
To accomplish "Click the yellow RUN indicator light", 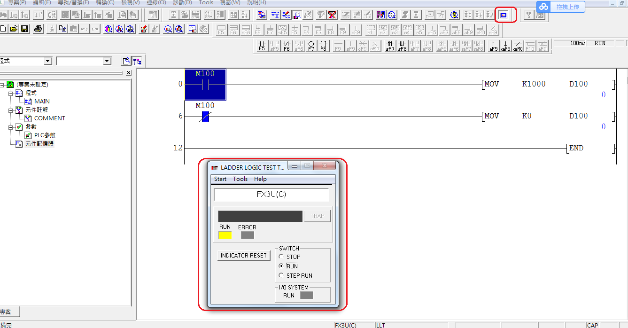I will (225, 235).
